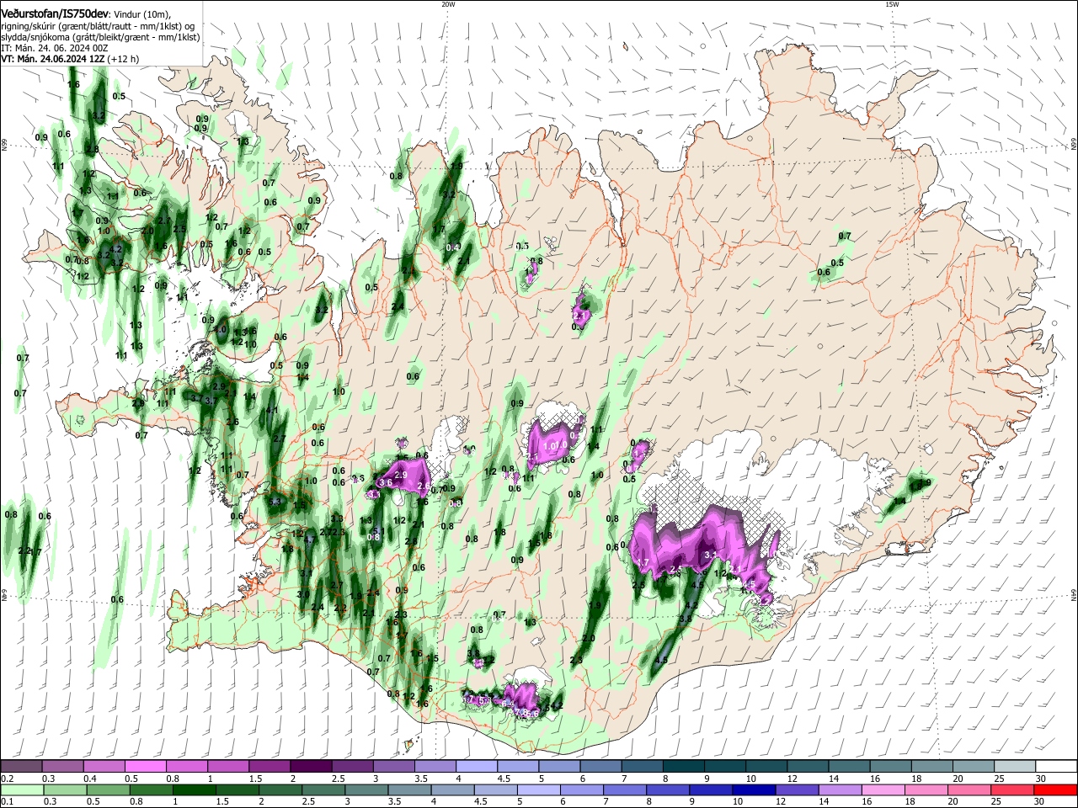Select the dark teal swatch between 8 and 9, upper scale
The height and width of the screenshot is (808, 1078).
pyautogui.click(x=683, y=766)
